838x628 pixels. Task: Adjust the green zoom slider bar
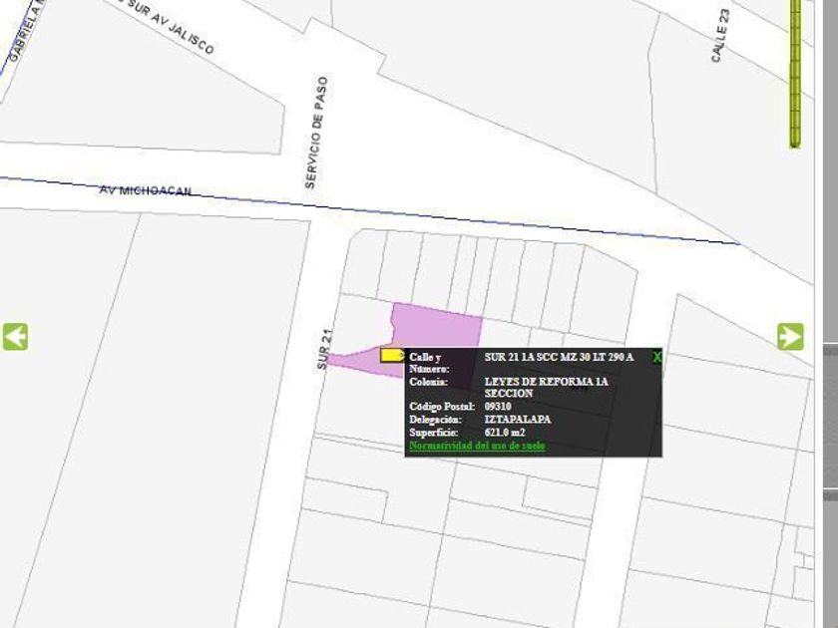pos(795,74)
